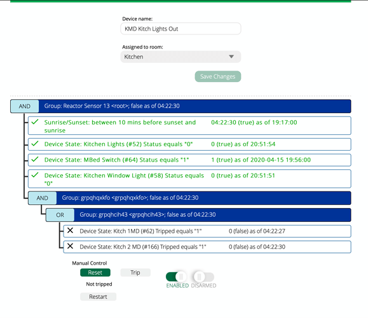Click the Device name input field
368x318 pixels.
coord(181,29)
